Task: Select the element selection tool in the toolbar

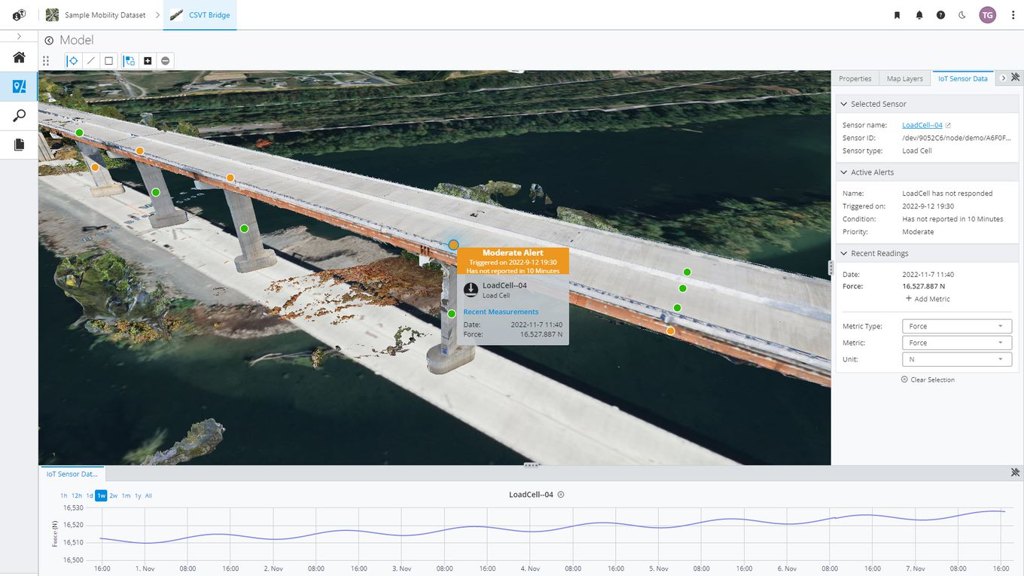Action: [x=72, y=60]
